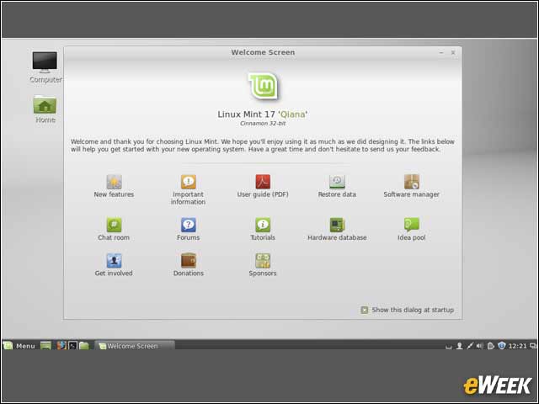
Task: Open the network applet in tray
Action: (470, 346)
